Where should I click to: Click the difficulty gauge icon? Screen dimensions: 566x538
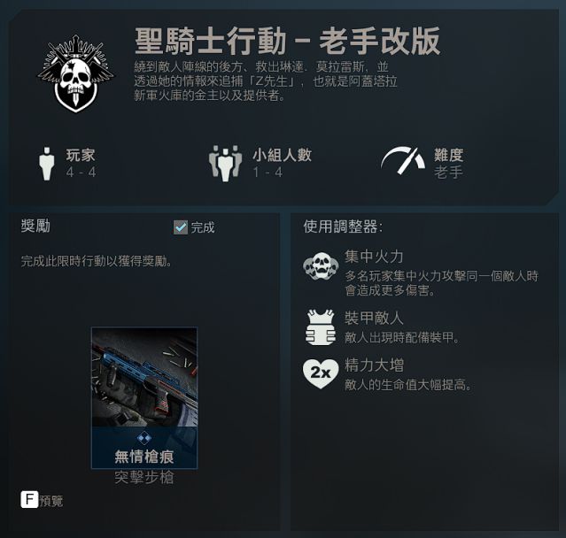point(403,161)
